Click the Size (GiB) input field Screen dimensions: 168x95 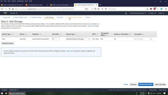tap(56, 39)
